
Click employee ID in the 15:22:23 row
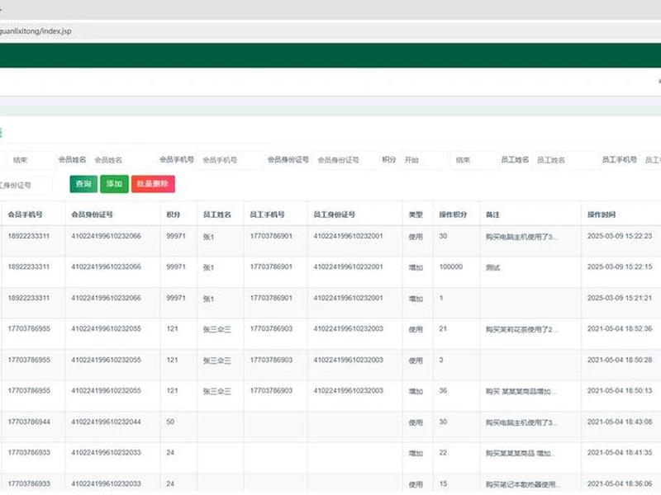[348, 236]
